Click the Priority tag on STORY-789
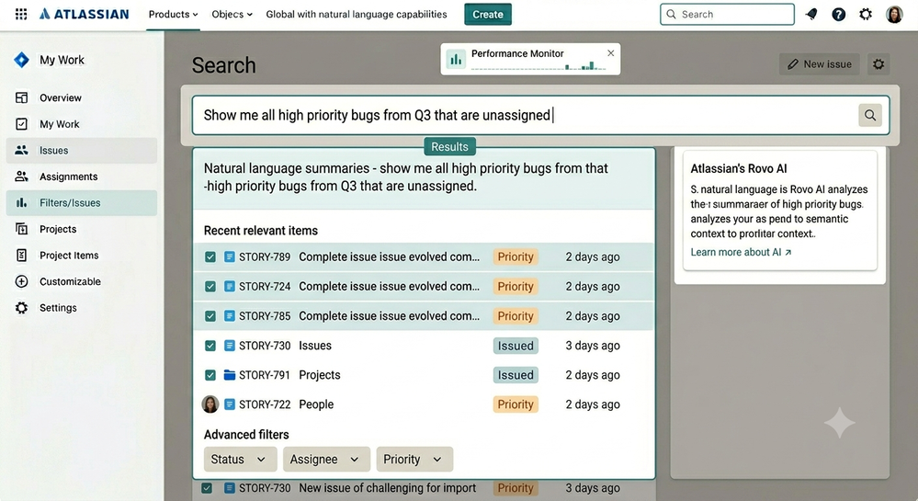Viewport: 918px width, 501px height. point(516,256)
